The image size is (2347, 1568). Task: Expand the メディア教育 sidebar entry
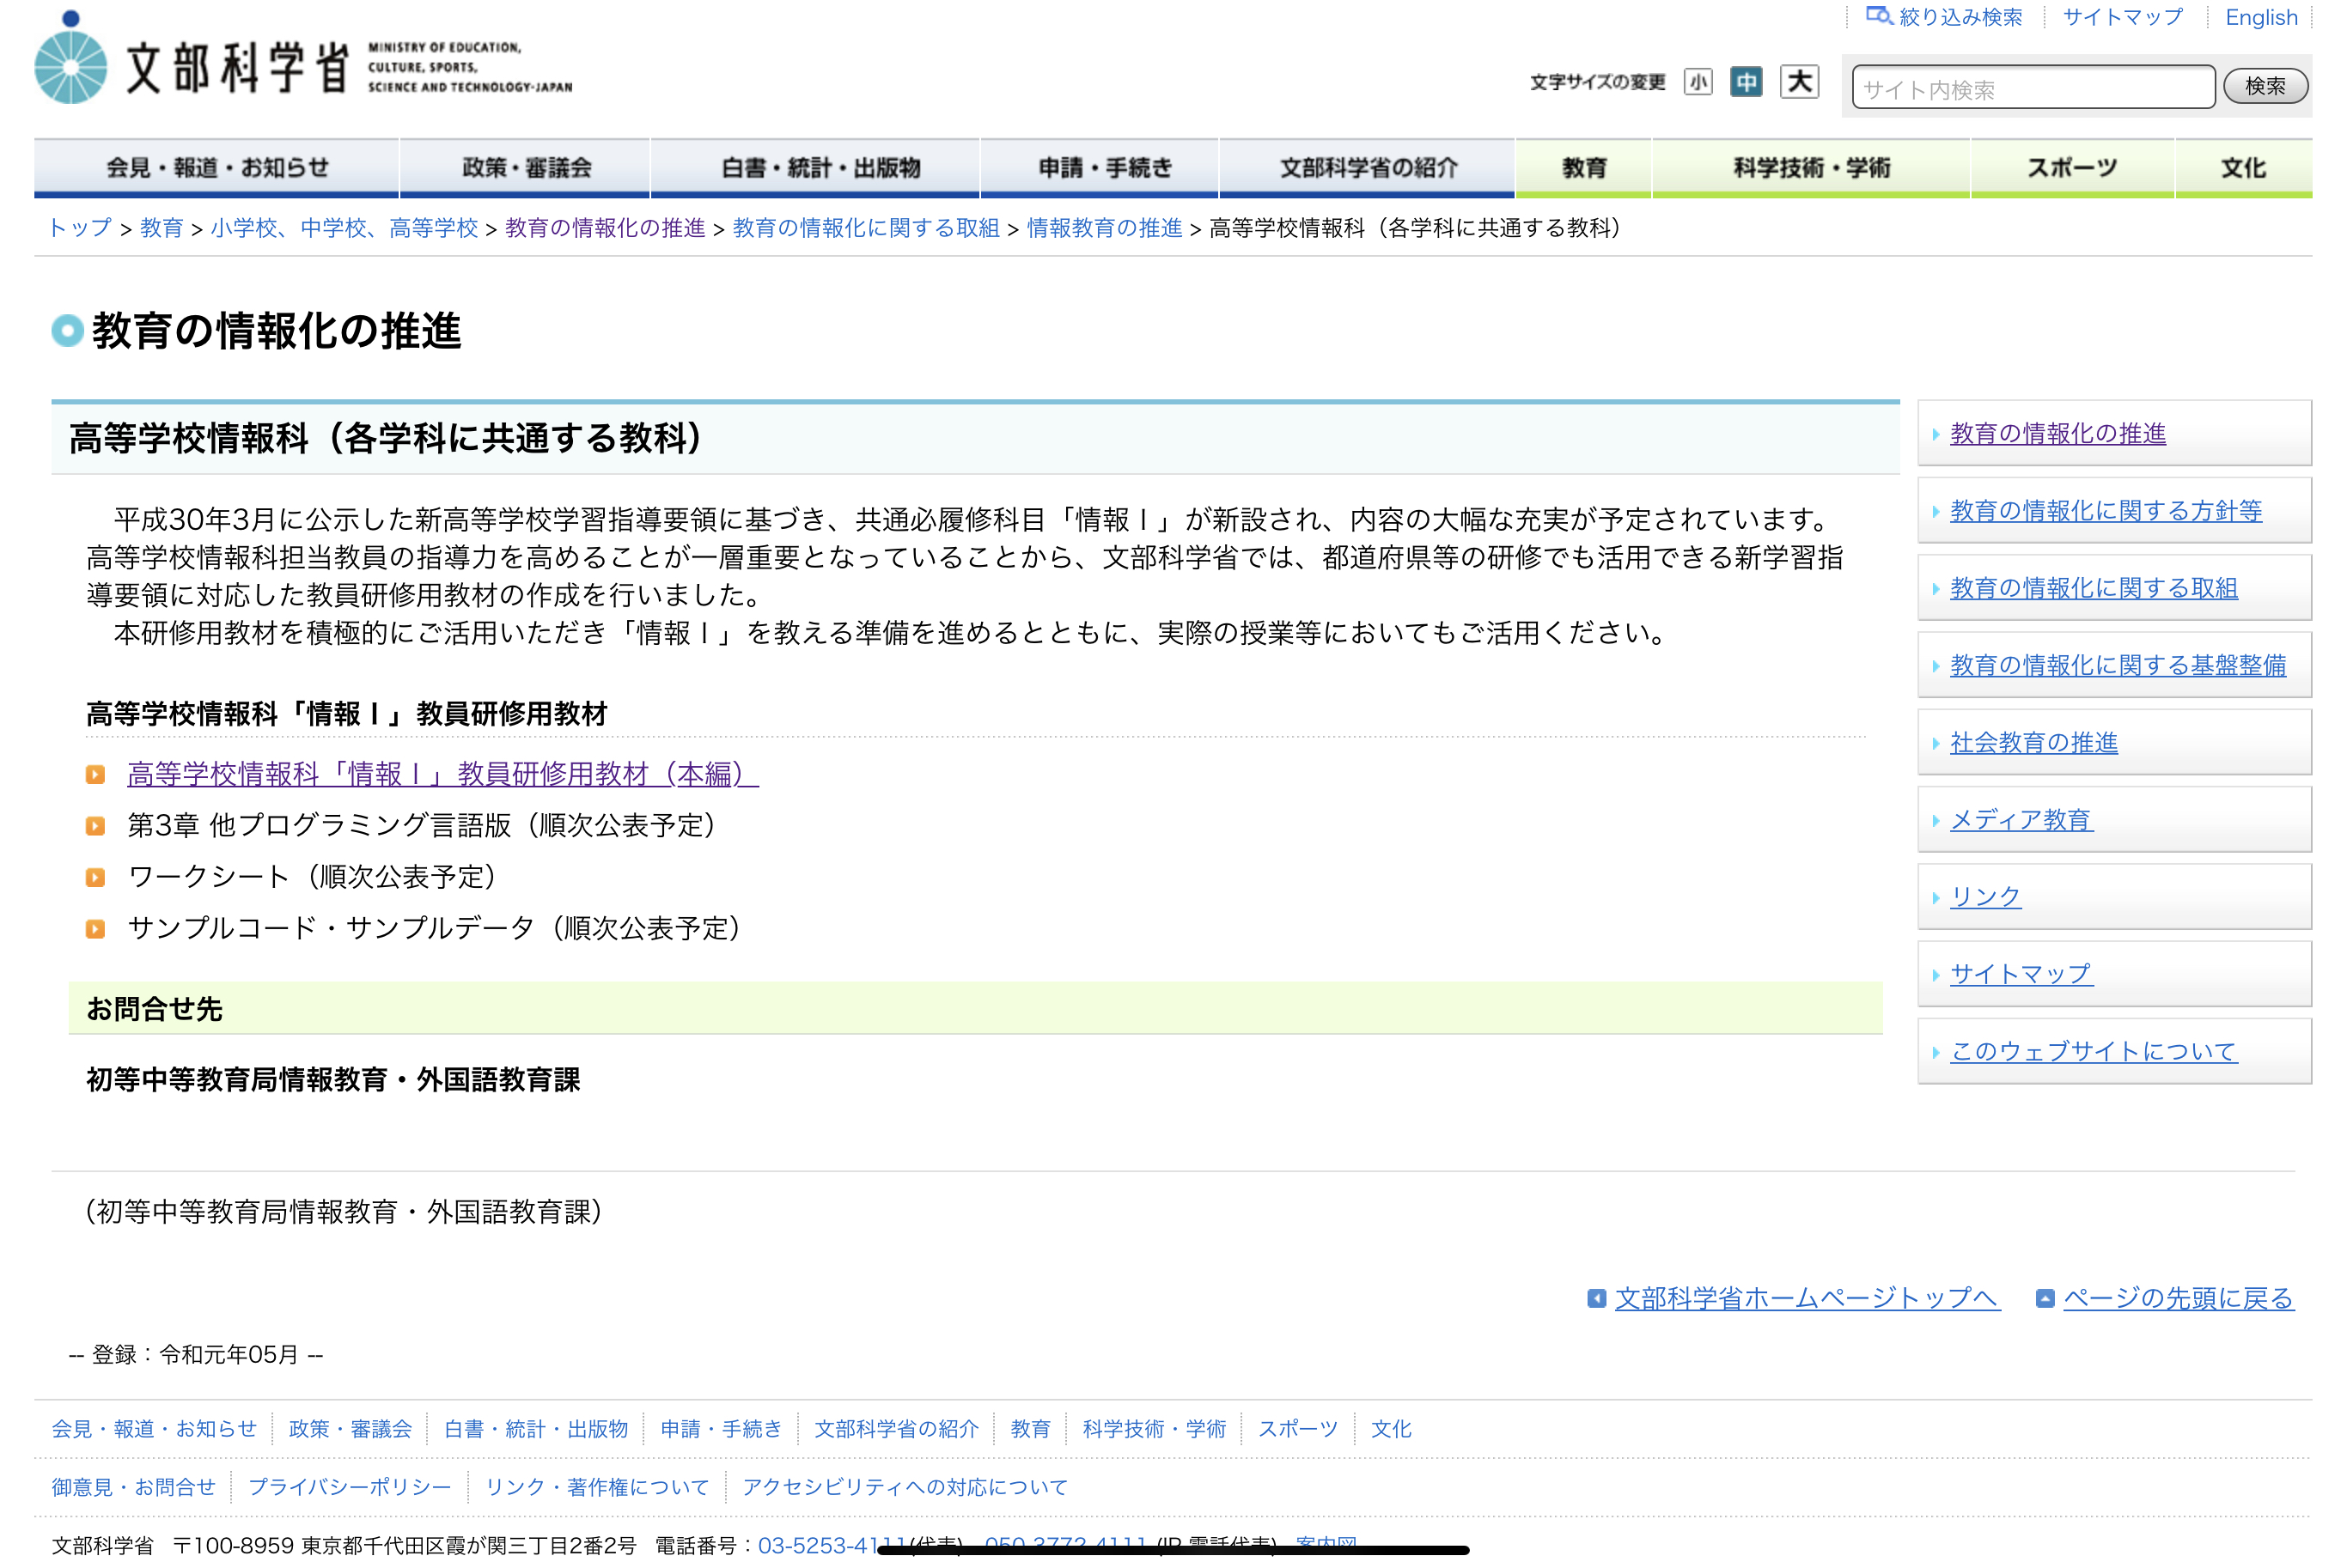[x=2022, y=819]
